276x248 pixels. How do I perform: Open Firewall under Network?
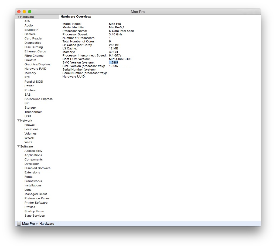tap(30, 125)
